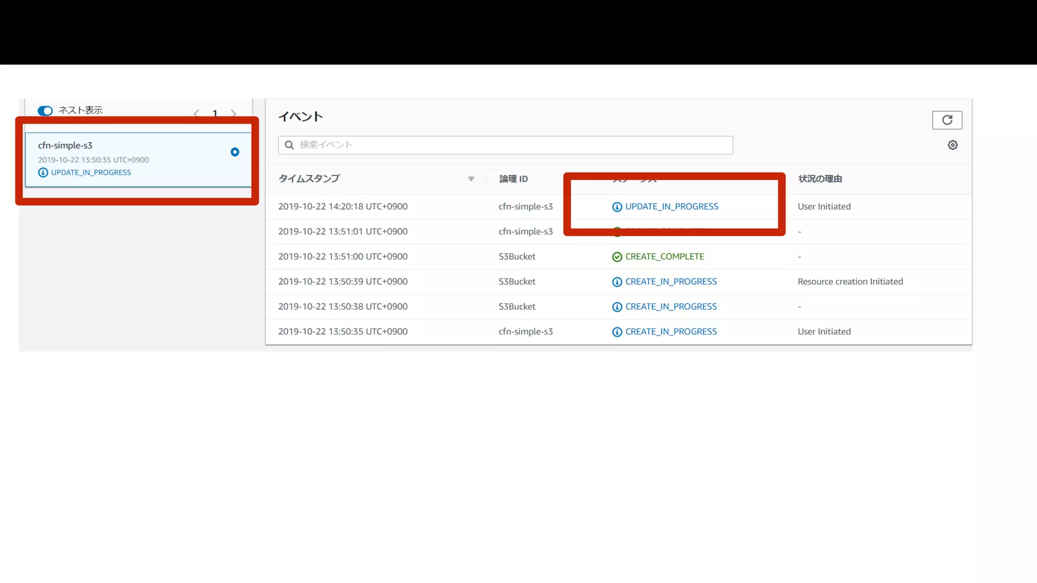The height and width of the screenshot is (583, 1037).
Task: Select the cfn-simple-s3 stack radio button
Action: coord(234,152)
